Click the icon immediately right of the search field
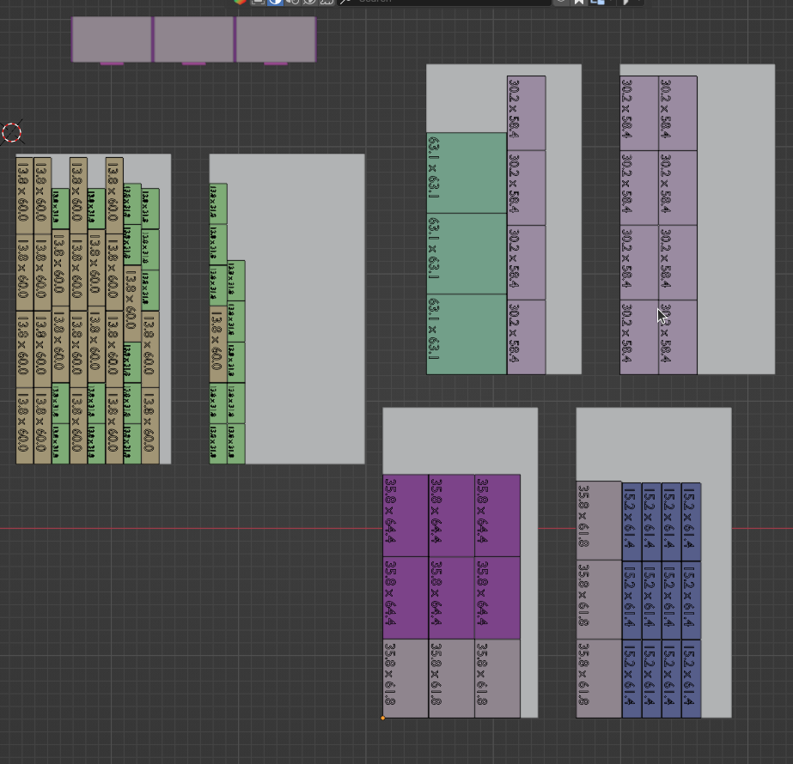Viewport: 793px width, 764px height. click(x=561, y=2)
